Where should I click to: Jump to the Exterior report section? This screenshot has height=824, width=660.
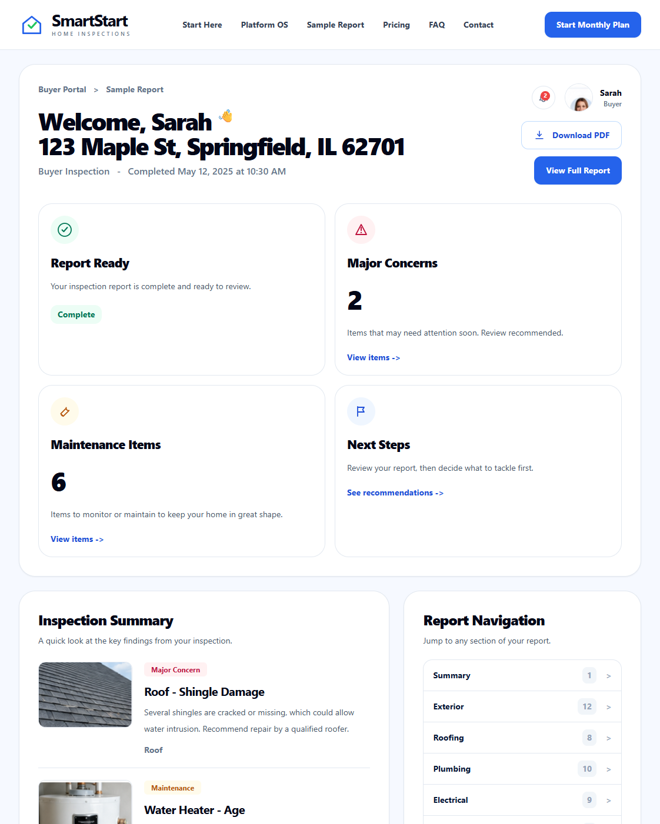tap(522, 706)
